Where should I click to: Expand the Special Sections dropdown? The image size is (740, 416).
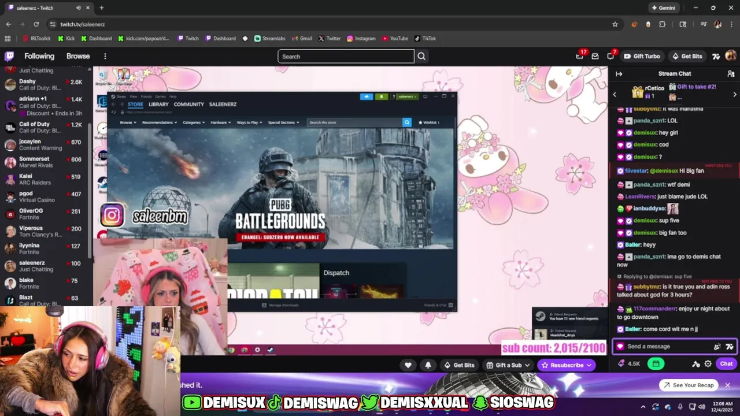tap(283, 122)
